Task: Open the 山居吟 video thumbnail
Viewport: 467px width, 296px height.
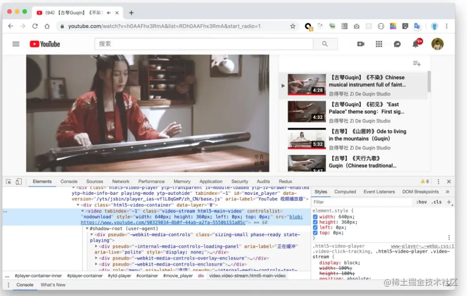Action: [x=307, y=139]
